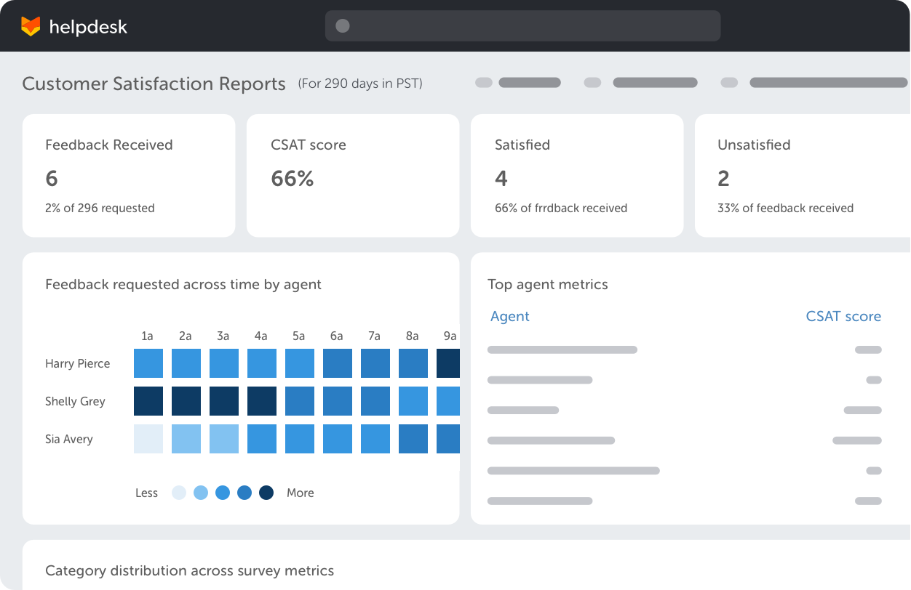Open the CSAT score 66% card
Screen dimensions: 911x590
click(x=353, y=175)
